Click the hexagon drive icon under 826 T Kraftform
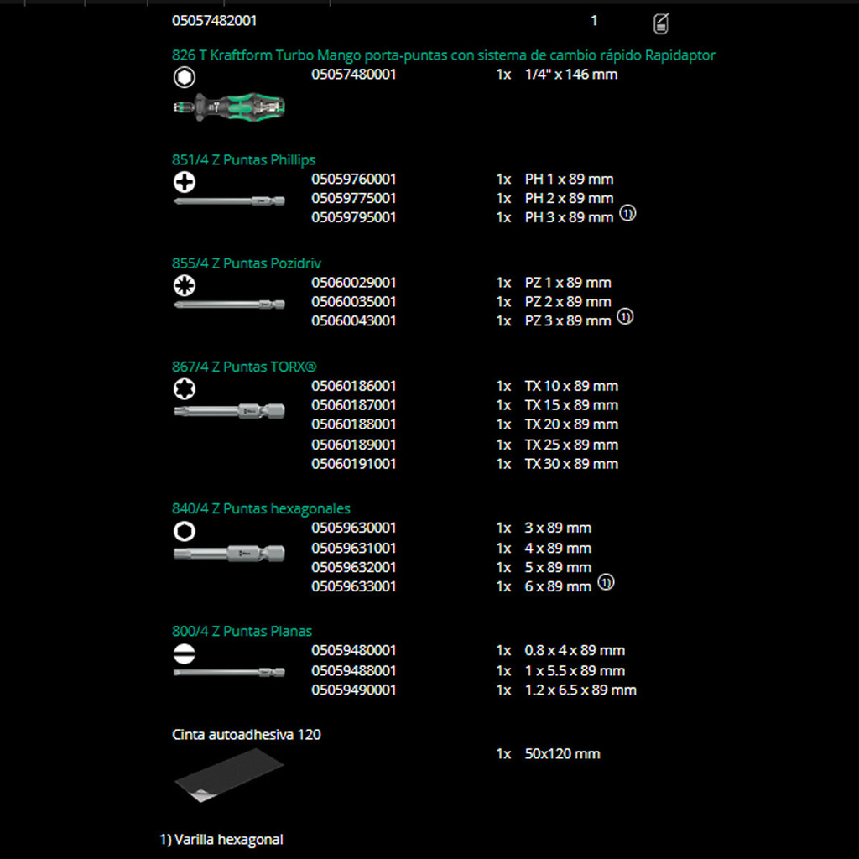The height and width of the screenshot is (859, 859). point(184,77)
